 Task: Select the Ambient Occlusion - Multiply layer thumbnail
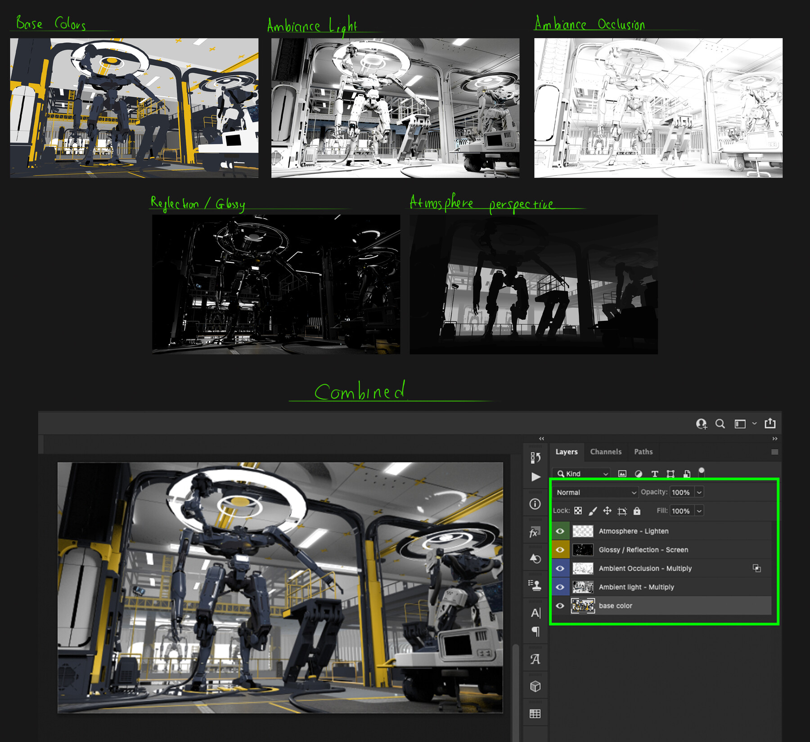coord(583,568)
